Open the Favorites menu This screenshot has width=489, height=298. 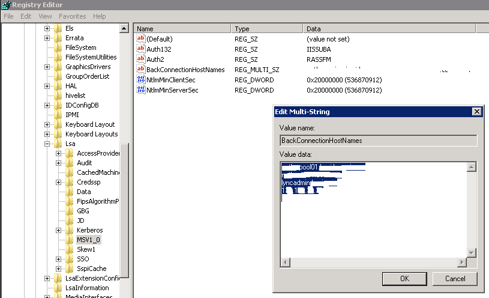[72, 16]
